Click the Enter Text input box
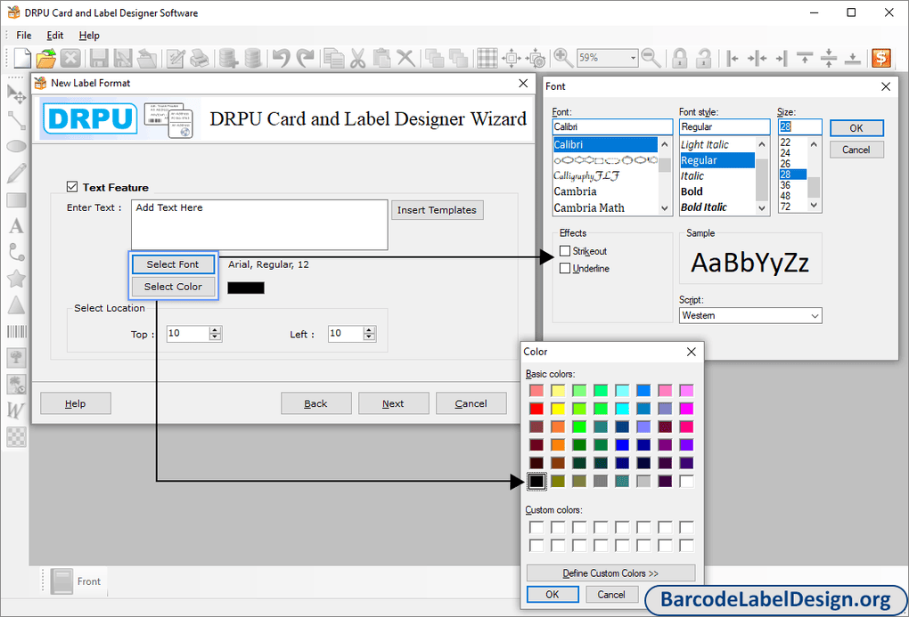 pos(259,224)
